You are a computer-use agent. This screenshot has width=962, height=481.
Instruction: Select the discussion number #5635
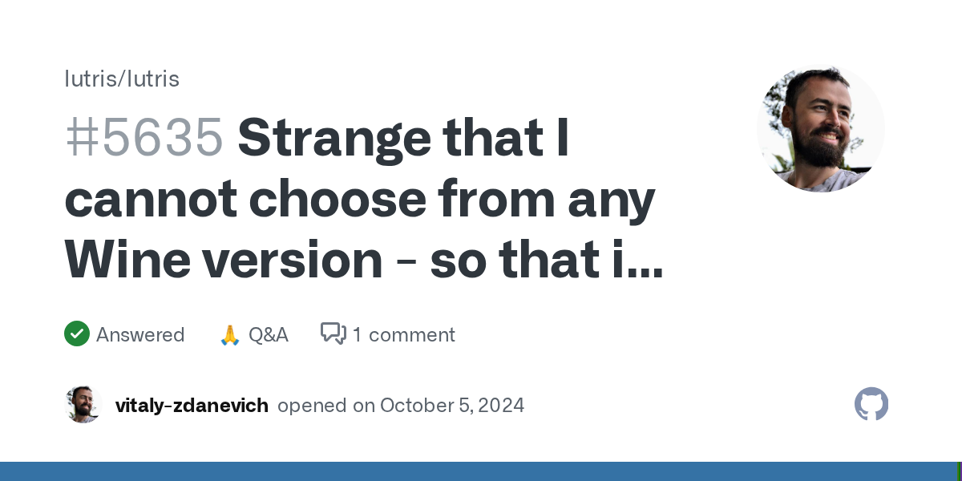point(144,138)
